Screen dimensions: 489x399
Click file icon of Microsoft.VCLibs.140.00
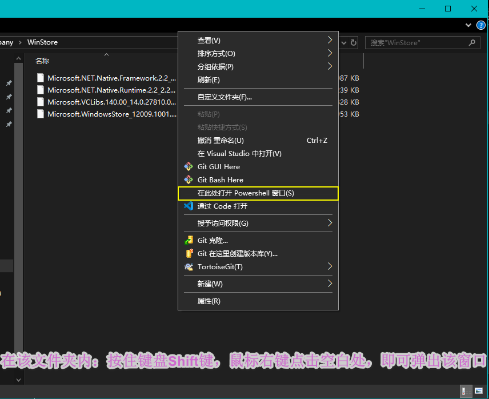click(41, 102)
